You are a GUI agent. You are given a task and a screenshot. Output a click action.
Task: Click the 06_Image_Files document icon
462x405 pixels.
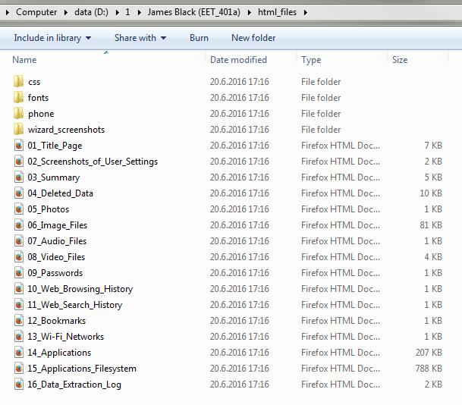19,225
